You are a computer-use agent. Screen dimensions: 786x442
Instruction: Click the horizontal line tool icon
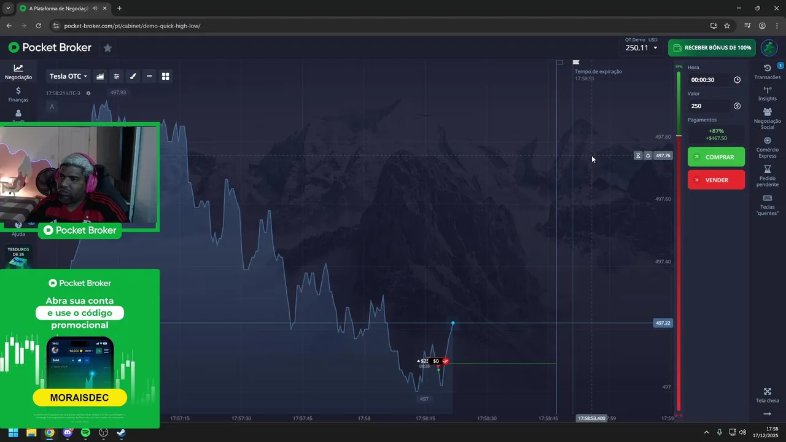point(149,76)
